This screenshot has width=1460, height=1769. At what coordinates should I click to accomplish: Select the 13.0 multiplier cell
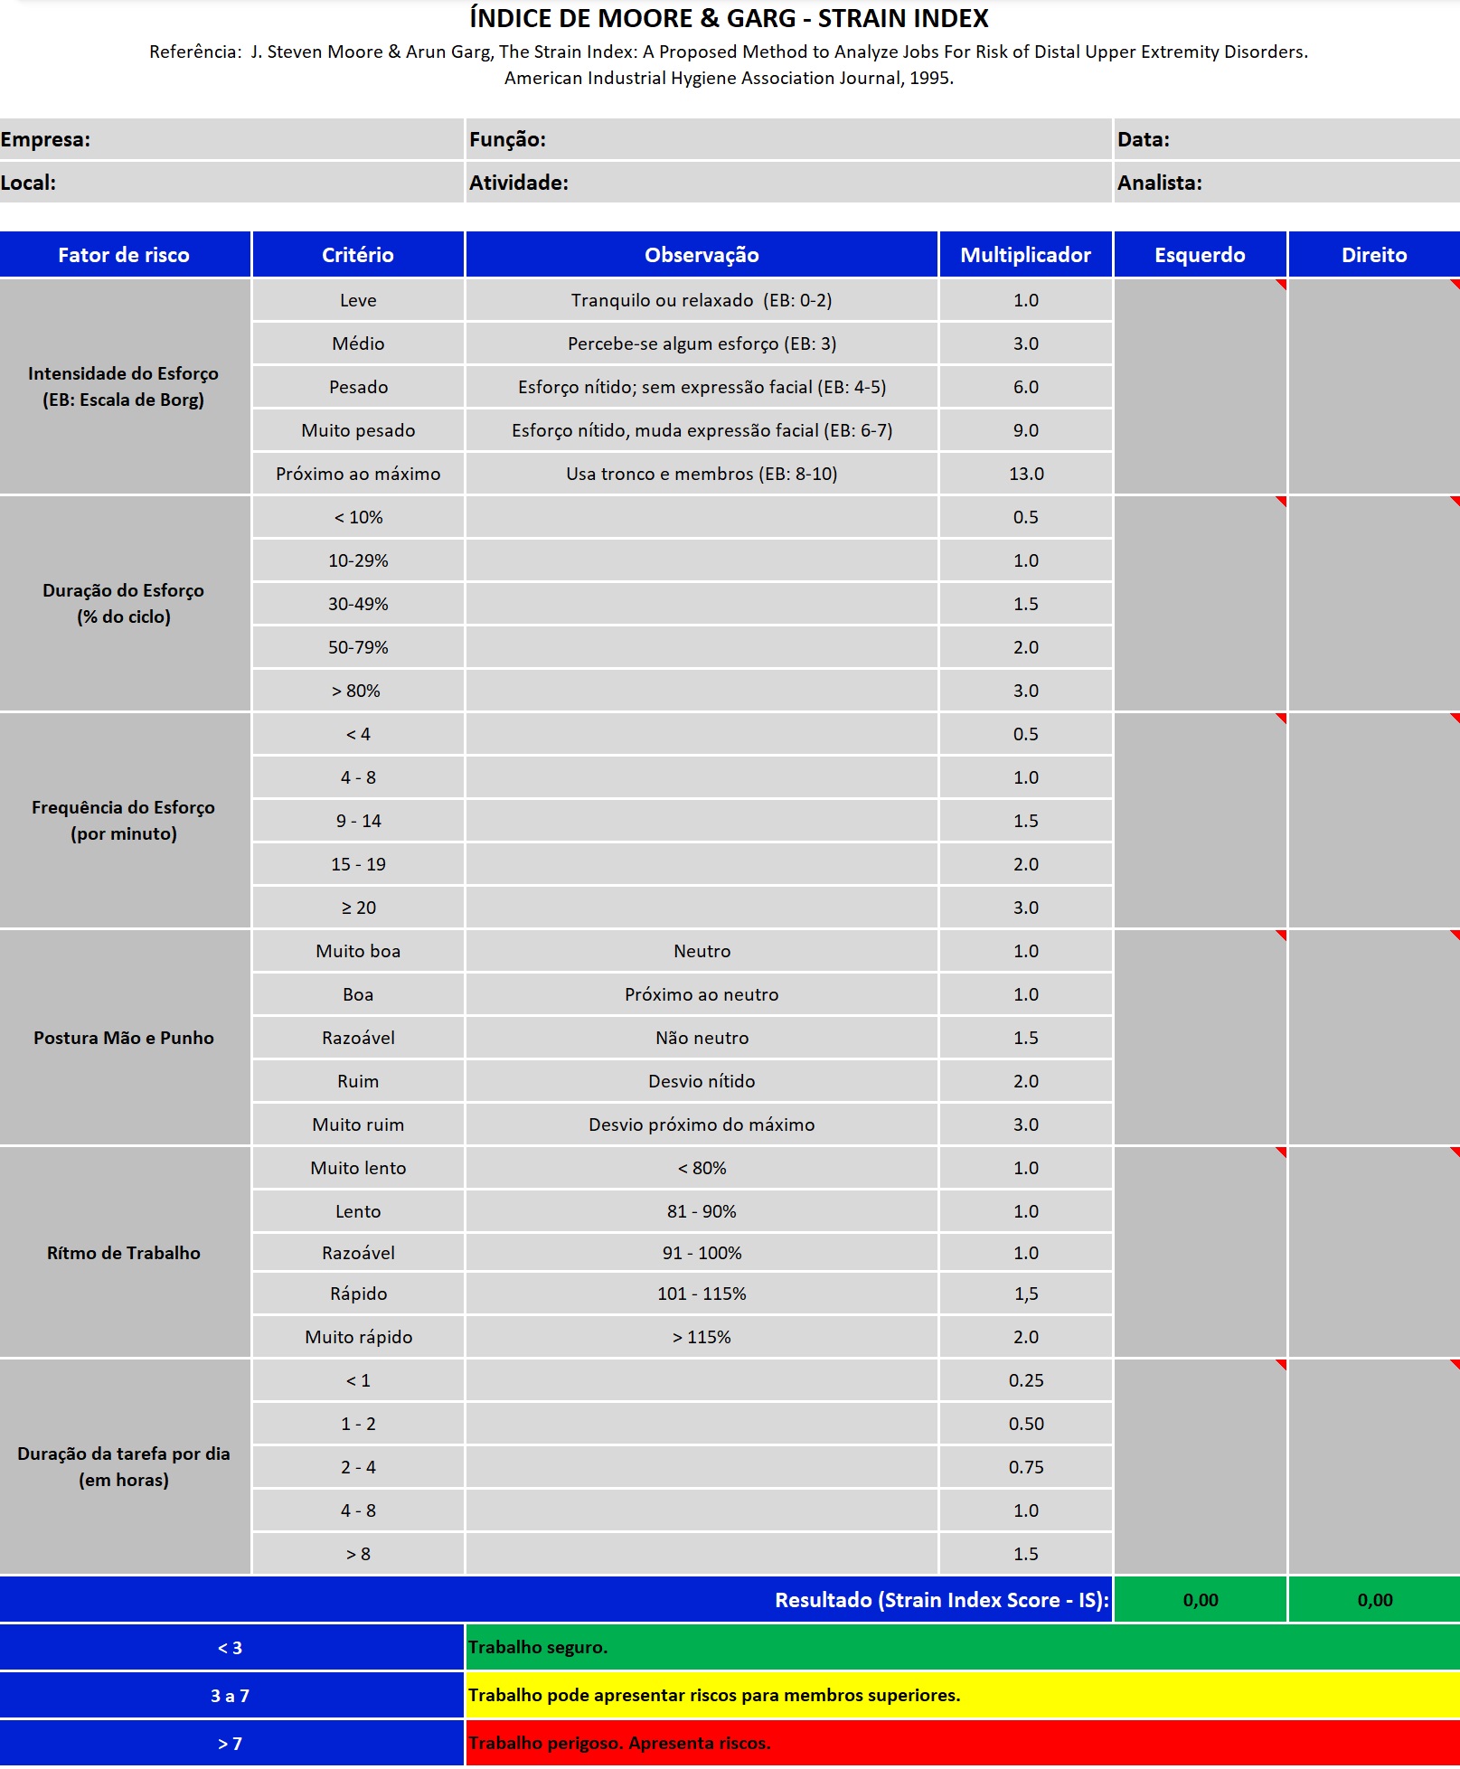click(1025, 474)
